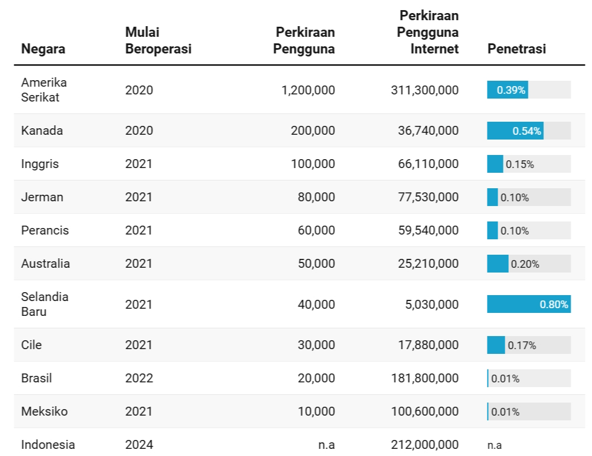Click Indonesia's start year 2024
This screenshot has height=456, width=592.
(139, 444)
